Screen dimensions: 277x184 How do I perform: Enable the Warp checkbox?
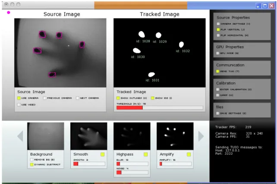tap(217, 95)
